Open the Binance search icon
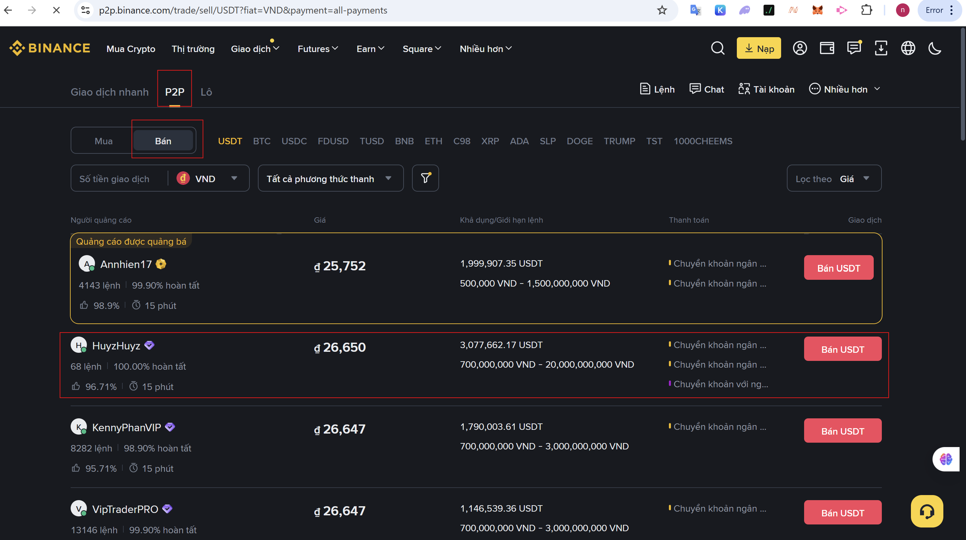 point(718,48)
